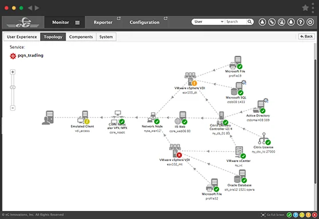Select the Emulated Client vdi_access node
319x219 pixels.
83,117
